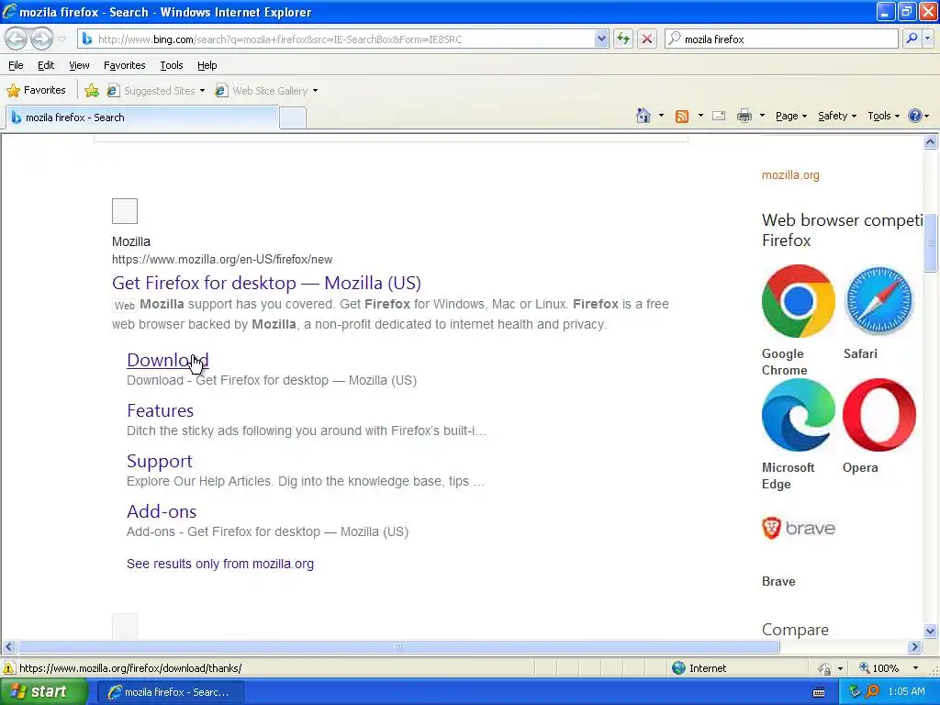Click the Support sitelink

point(160,461)
